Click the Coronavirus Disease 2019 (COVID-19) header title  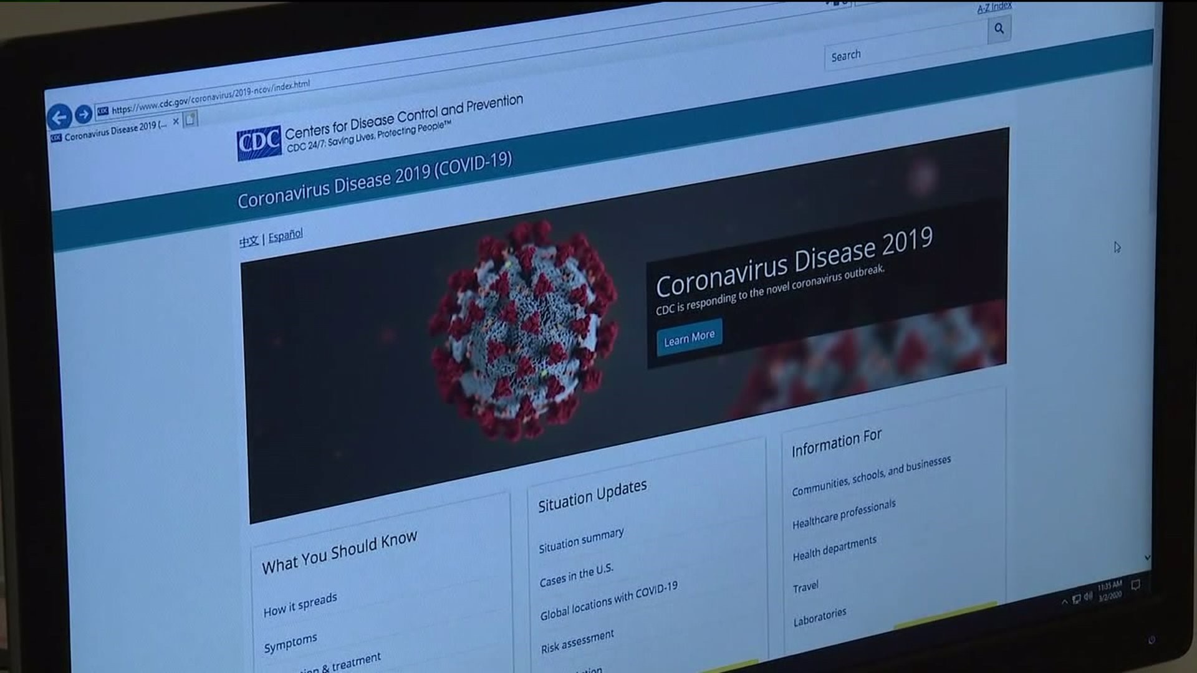[375, 180]
